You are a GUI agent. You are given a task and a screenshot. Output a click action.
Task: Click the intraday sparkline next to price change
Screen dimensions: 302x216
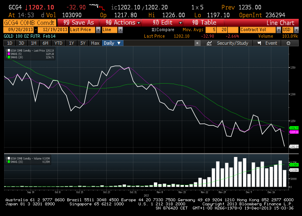pyautogui.click(x=97, y=7)
